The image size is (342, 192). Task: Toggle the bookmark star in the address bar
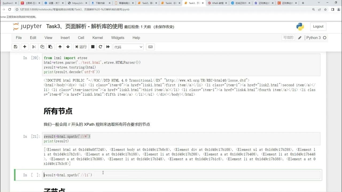pyautogui.click(x=325, y=9)
